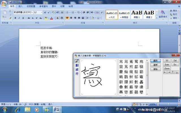Screen dimensions: 181x113
Task: Click the Cut scissors icon
Action: click(10, 11)
